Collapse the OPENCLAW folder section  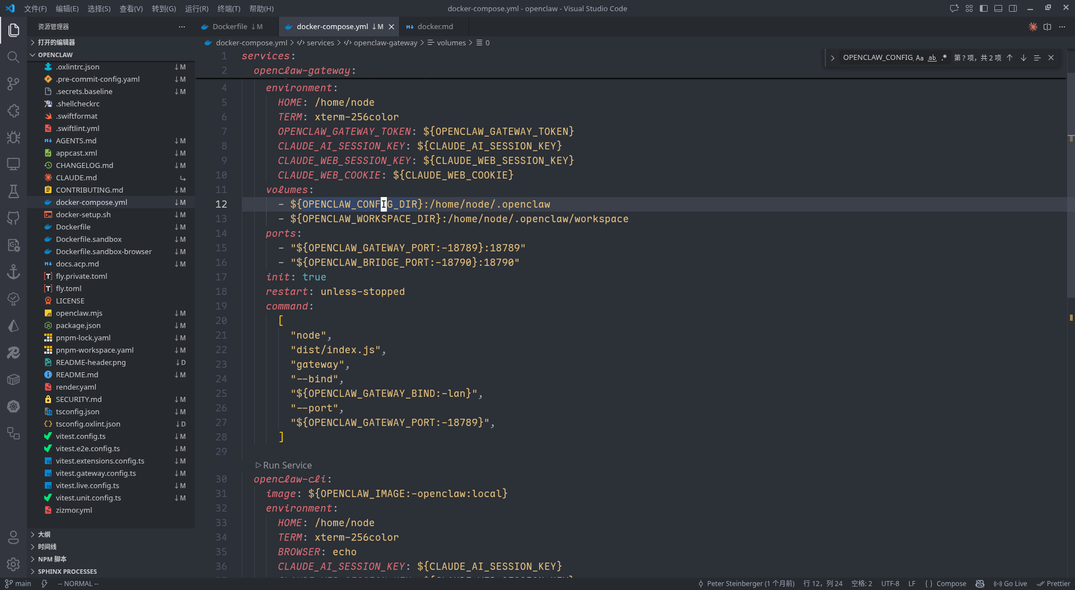tap(111, 55)
